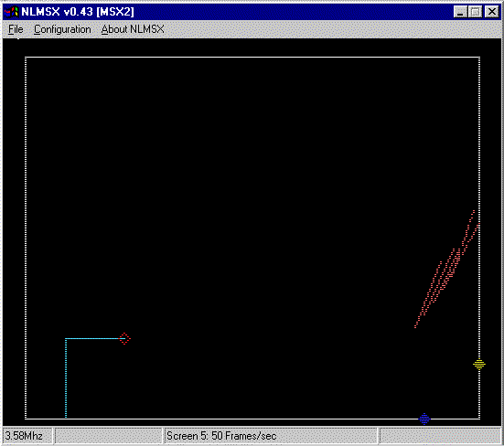Minimize the NLMSX window
Screen dimensions: 504x446
point(460,12)
